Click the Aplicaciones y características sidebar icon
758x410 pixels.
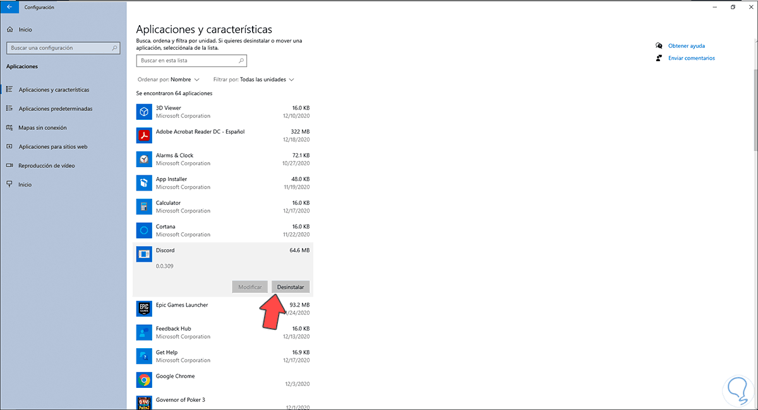point(9,90)
